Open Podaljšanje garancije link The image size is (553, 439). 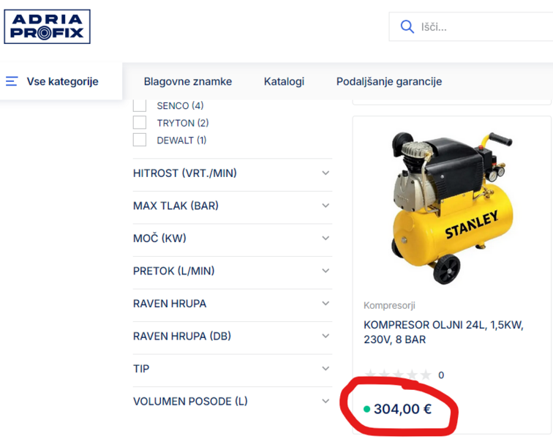pos(388,81)
